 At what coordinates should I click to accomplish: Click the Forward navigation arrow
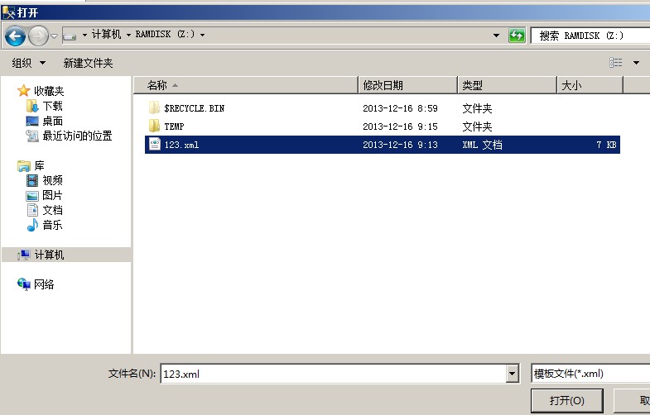pos(39,36)
